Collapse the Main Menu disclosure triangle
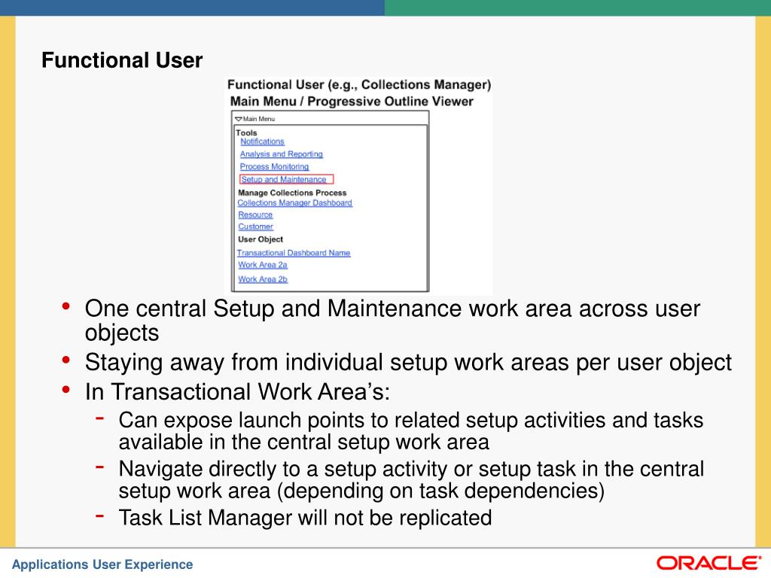 239,119
